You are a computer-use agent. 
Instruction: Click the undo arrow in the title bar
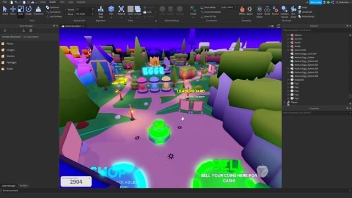16,2
